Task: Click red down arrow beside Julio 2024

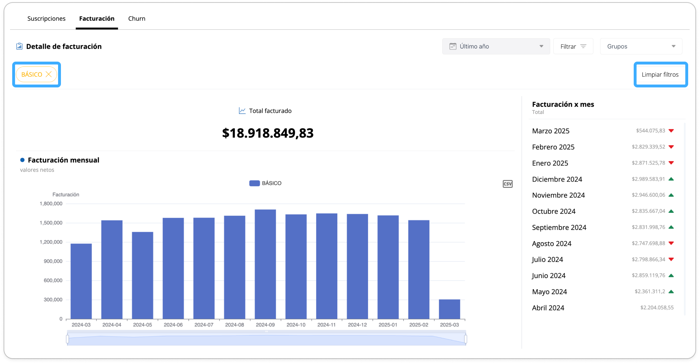Action: point(671,259)
